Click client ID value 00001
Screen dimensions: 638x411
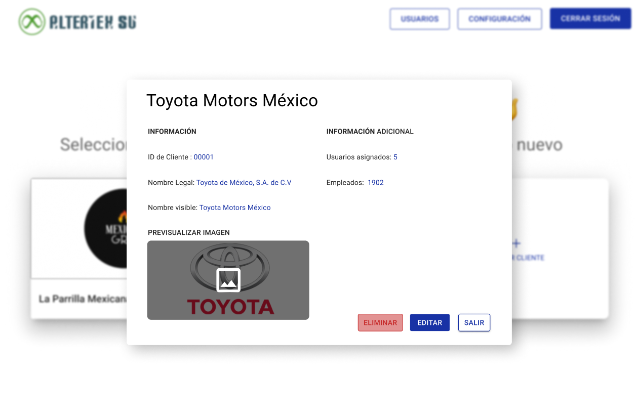point(204,157)
